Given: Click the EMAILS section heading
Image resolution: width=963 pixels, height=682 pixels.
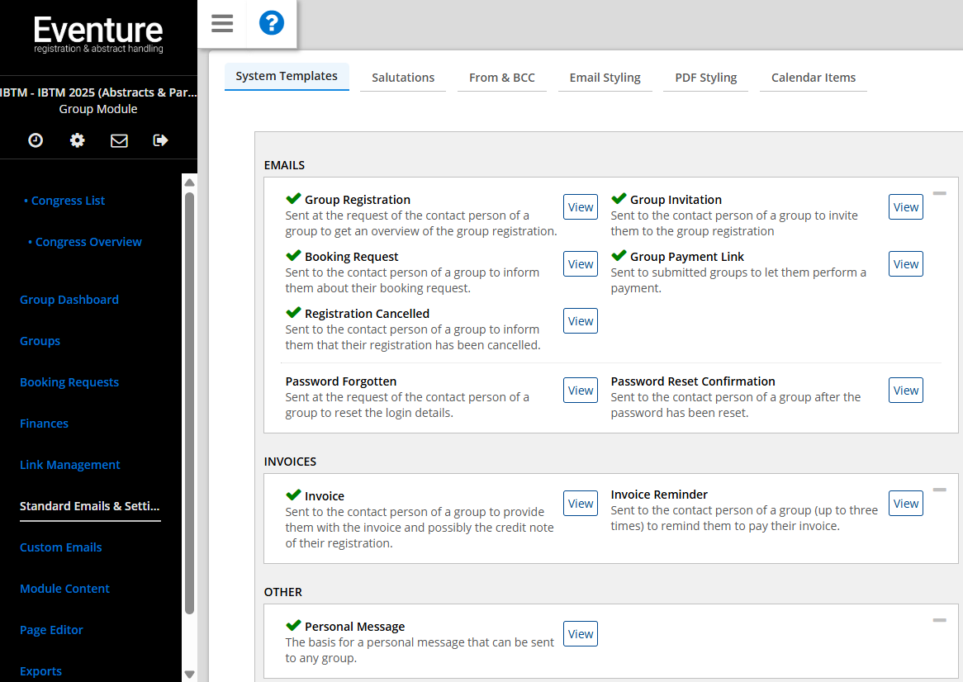Looking at the screenshot, I should point(284,165).
